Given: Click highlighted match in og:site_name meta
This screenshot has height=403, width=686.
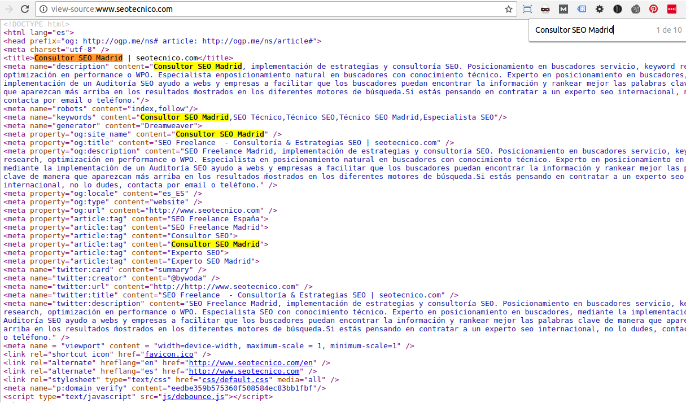Looking at the screenshot, I should point(220,134).
